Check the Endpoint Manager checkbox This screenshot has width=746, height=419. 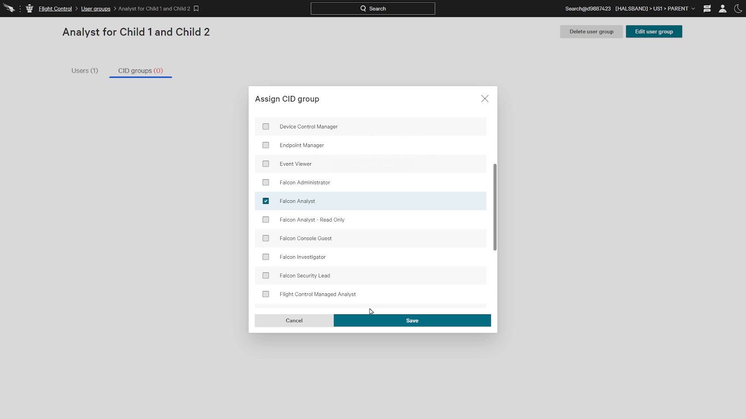coord(266,145)
